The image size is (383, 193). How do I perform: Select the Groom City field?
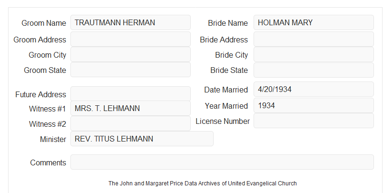point(130,54)
